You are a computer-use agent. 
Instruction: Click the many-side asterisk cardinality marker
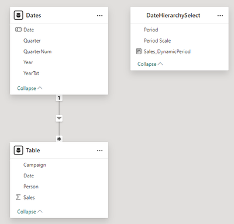click(x=59, y=139)
